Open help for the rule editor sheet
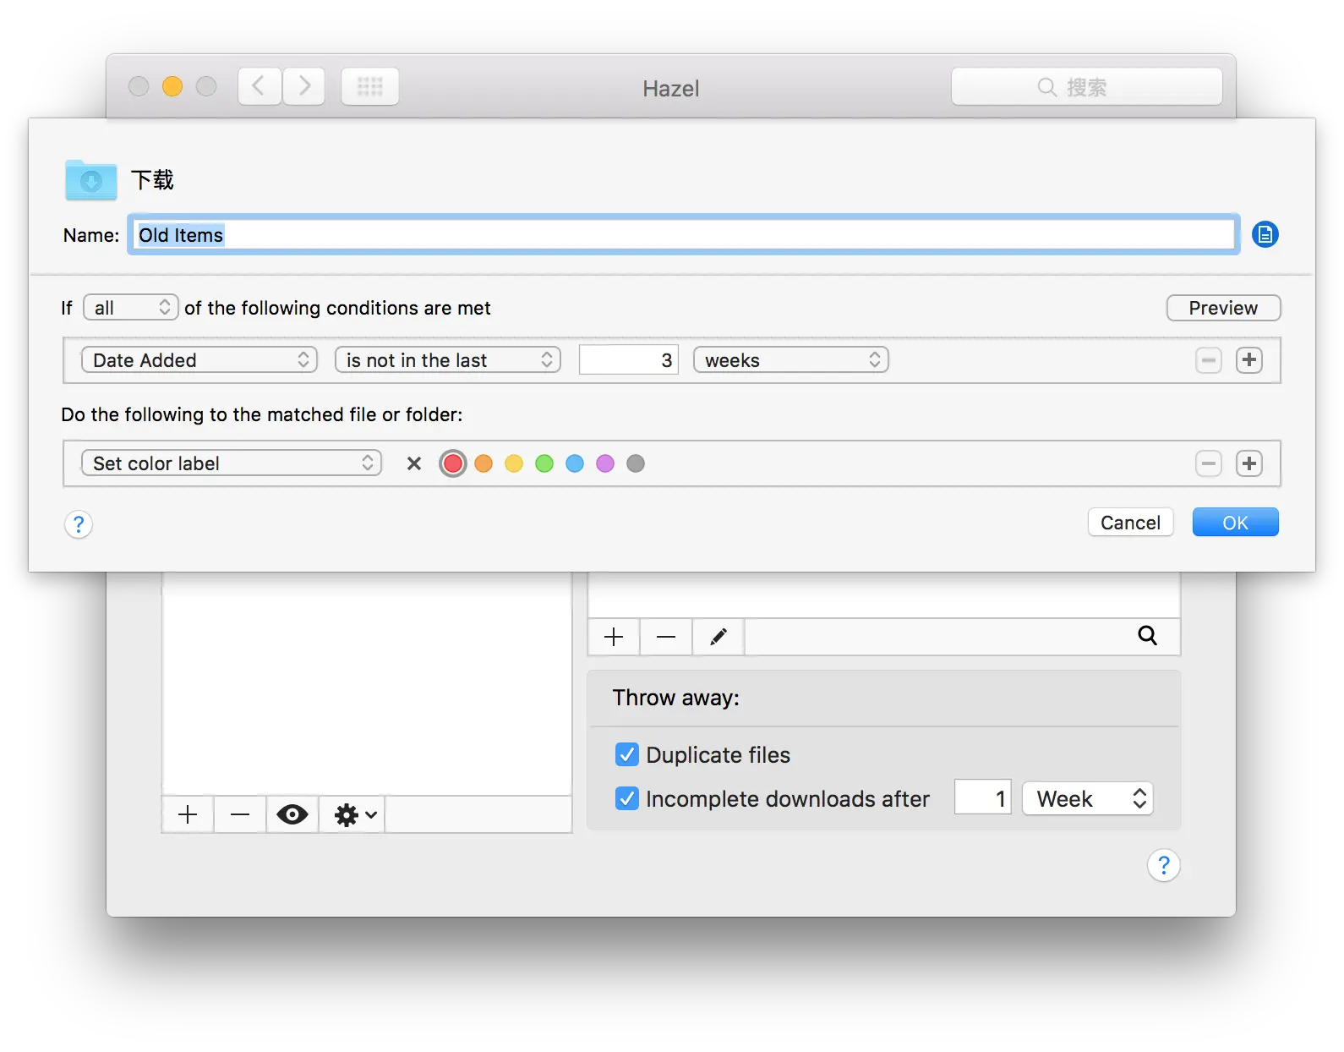This screenshot has height=1052, width=1344. (79, 524)
